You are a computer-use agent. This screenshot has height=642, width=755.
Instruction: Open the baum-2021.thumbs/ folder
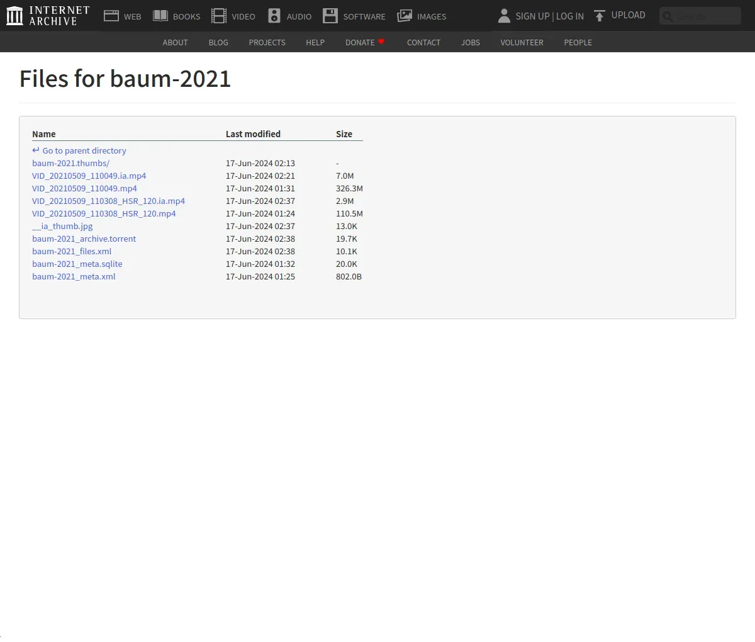70,164
